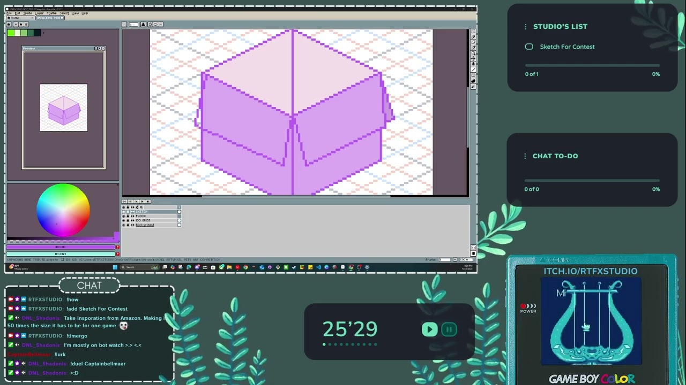This screenshot has height=385, width=686.
Task: Open Windows Settings gear on taskbar
Action: point(367,267)
